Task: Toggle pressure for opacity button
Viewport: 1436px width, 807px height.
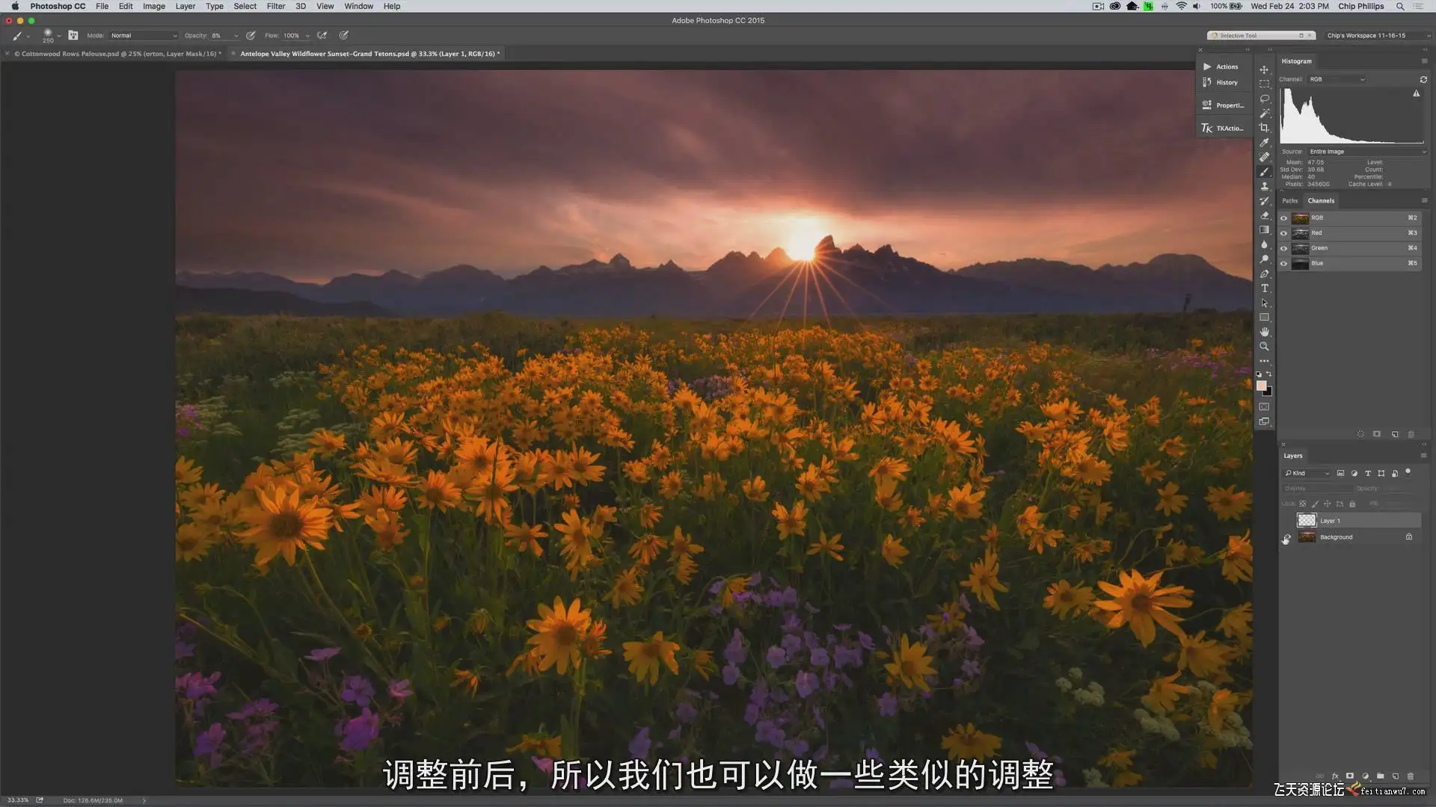Action: [x=251, y=35]
